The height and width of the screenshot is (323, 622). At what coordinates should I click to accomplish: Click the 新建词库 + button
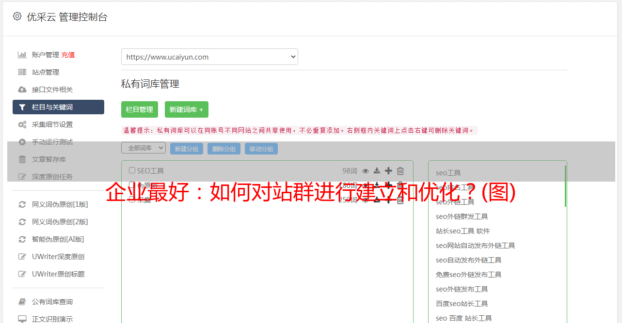coord(187,109)
